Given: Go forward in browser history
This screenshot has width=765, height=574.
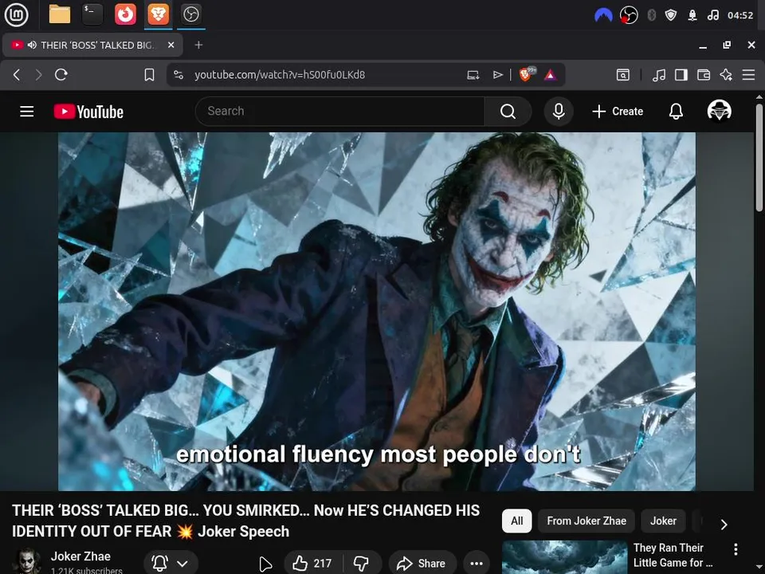Looking at the screenshot, I should (38, 75).
